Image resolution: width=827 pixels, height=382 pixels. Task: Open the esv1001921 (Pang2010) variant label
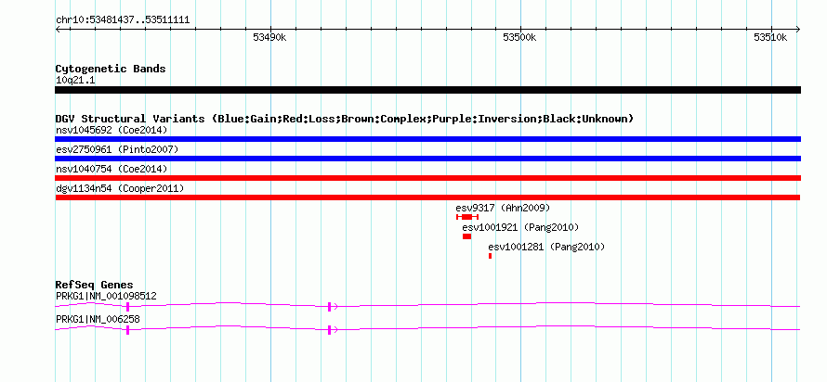[x=520, y=227]
